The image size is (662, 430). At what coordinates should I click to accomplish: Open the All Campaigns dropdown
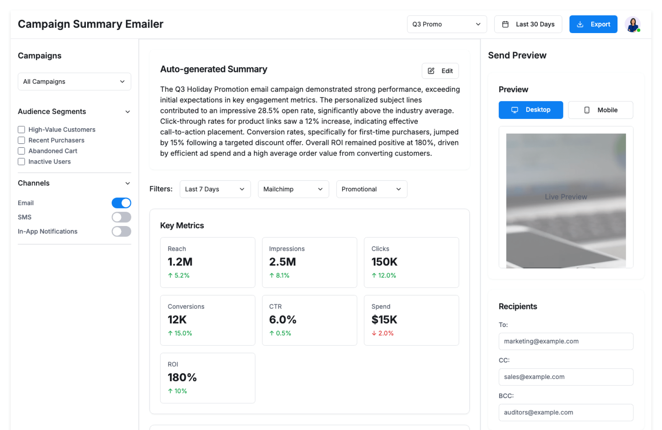[74, 82]
